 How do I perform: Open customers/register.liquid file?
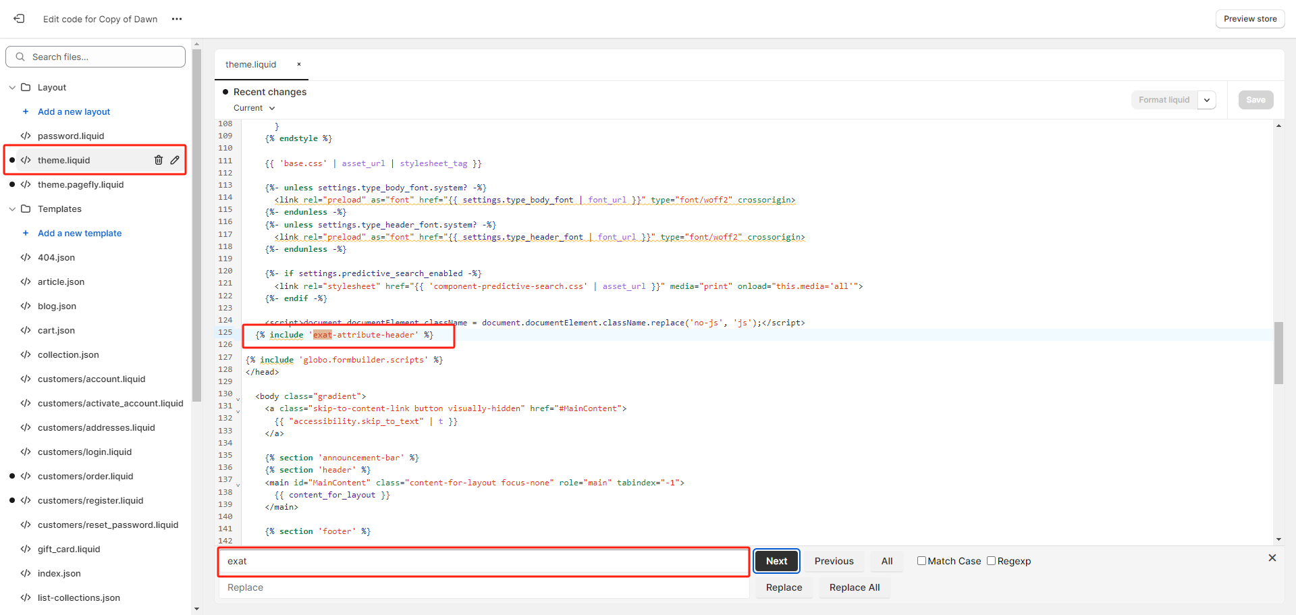[x=90, y=500]
